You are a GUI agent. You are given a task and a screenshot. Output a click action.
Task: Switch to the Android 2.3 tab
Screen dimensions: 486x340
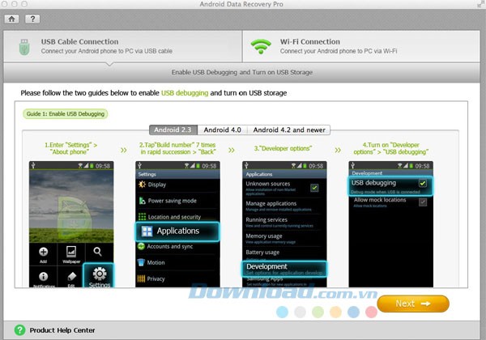point(173,129)
